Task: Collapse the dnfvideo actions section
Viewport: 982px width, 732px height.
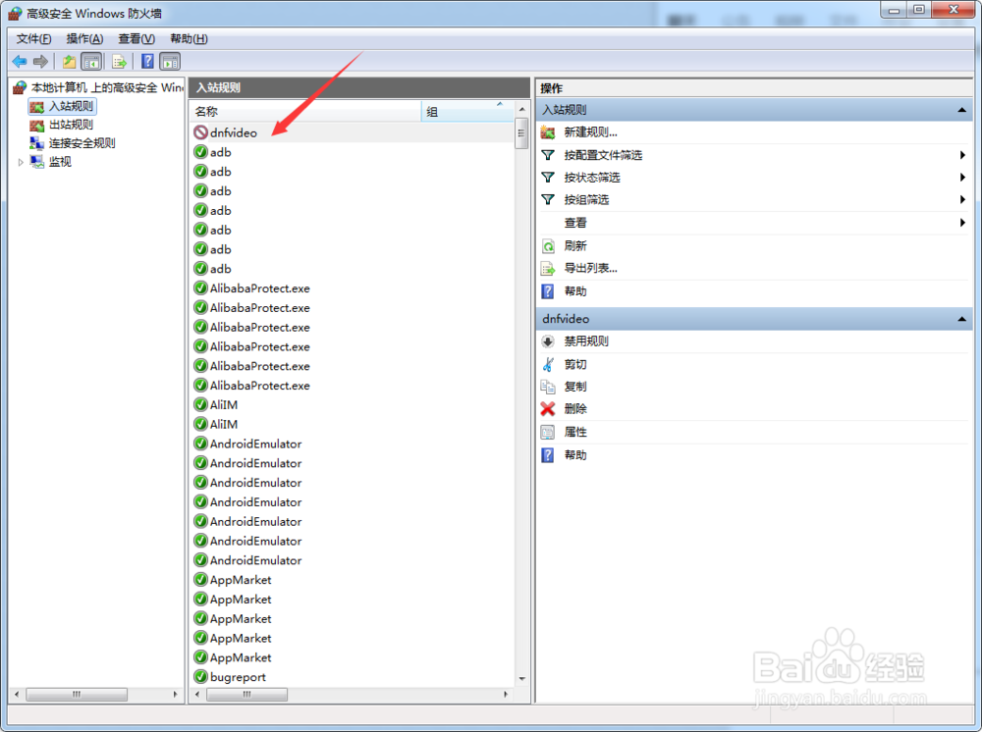Action: (x=961, y=319)
